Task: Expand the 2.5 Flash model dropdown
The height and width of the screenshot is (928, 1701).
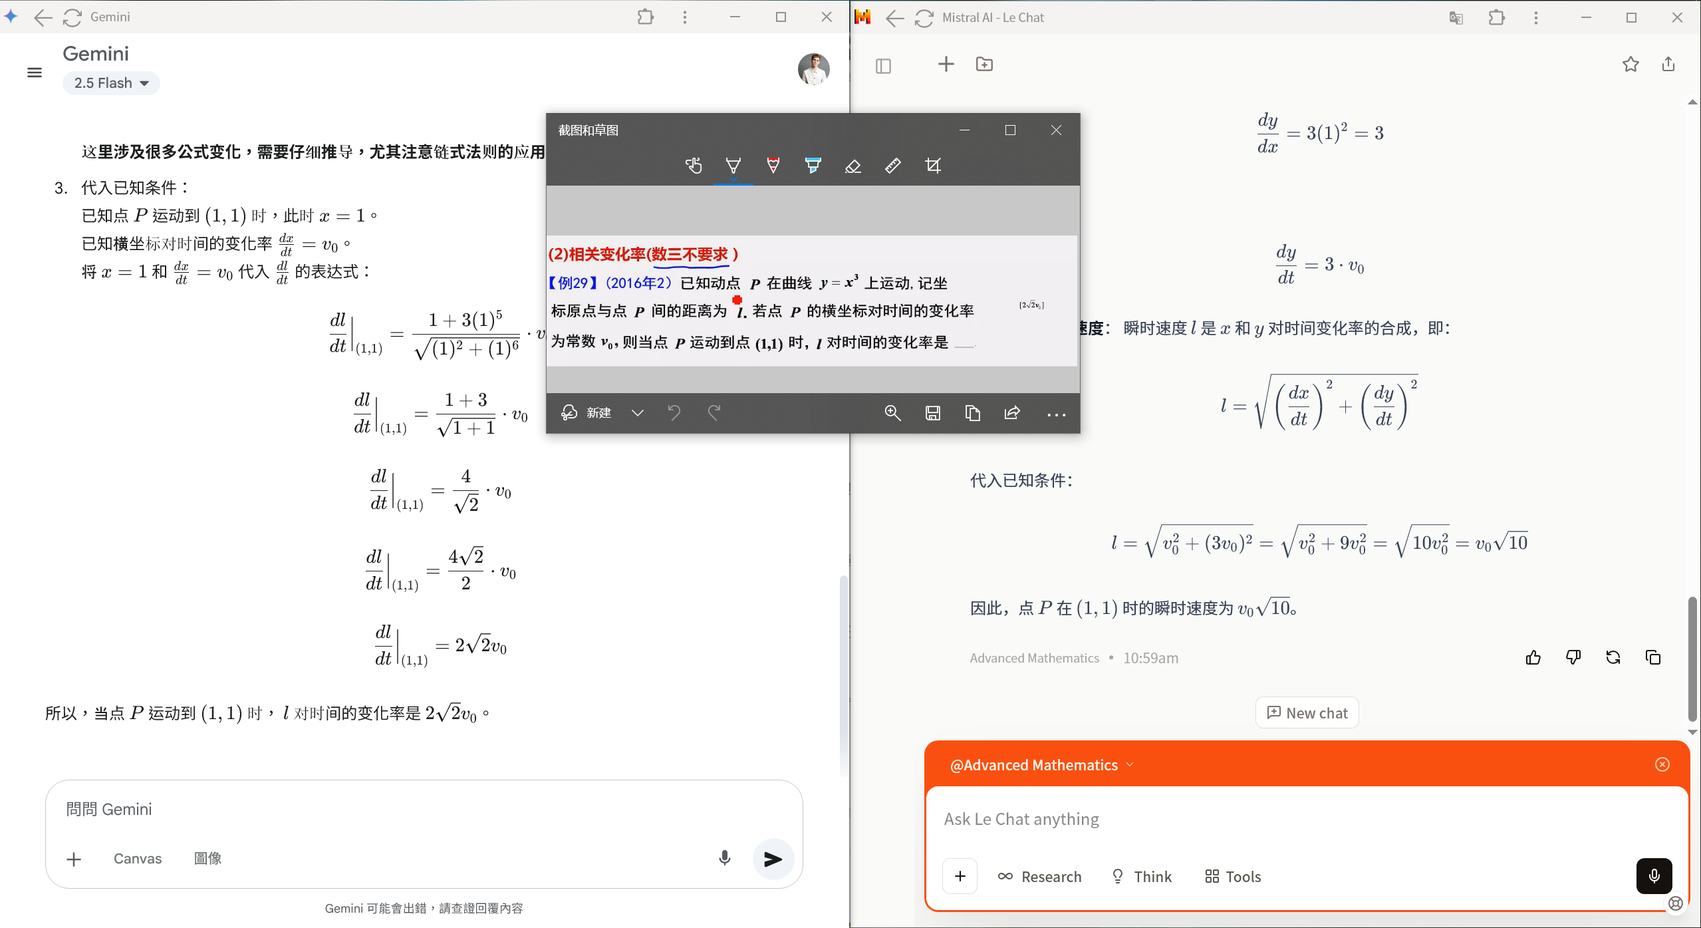Action: 111,83
